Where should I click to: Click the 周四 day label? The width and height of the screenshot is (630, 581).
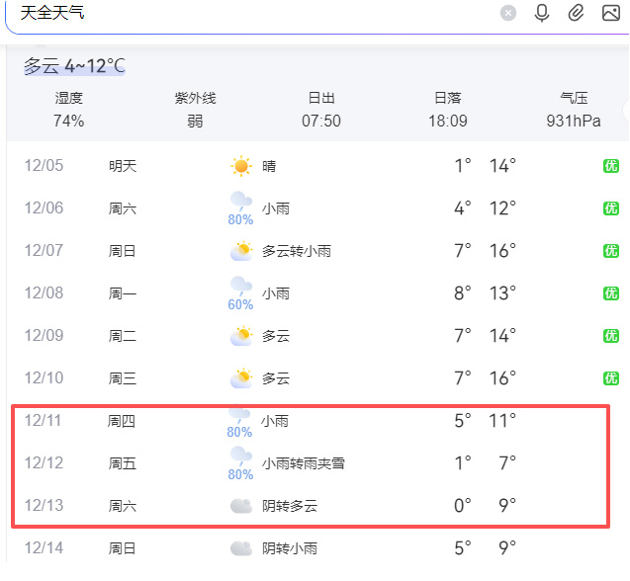(x=122, y=421)
